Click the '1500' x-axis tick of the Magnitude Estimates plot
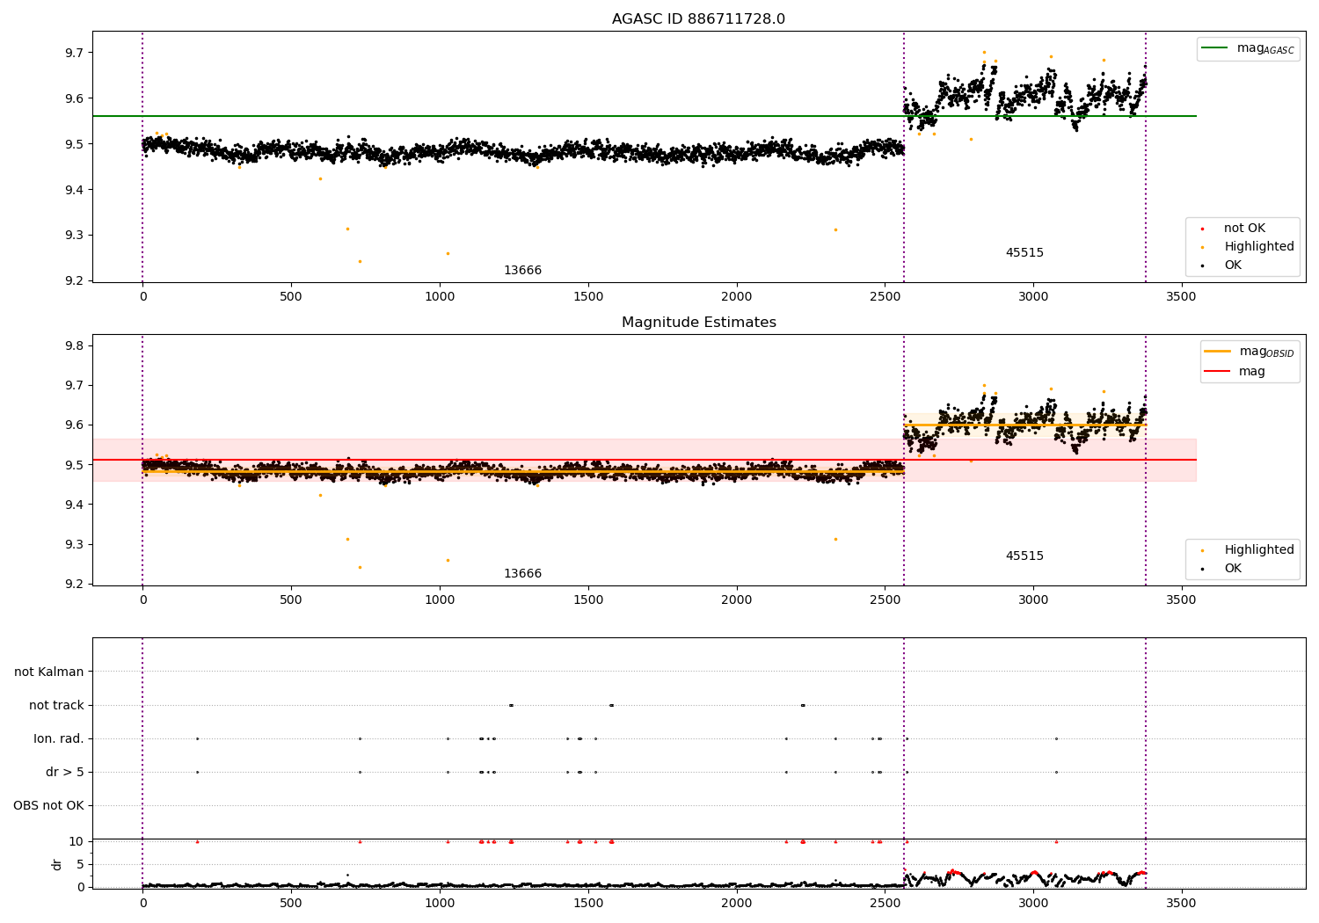Viewport: 1319px width, 923px height. click(588, 600)
